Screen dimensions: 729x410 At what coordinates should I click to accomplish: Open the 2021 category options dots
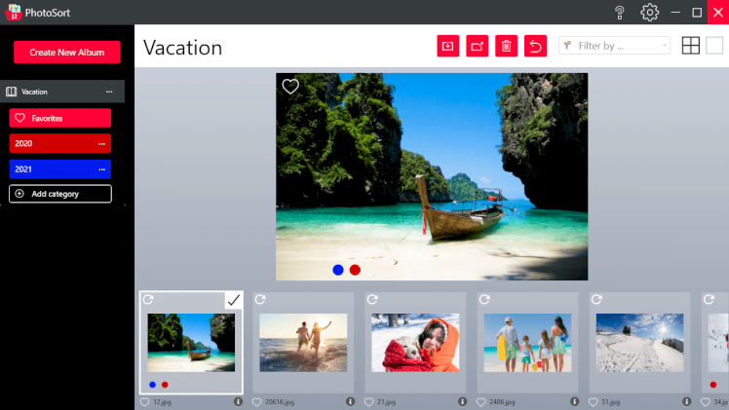pos(101,169)
